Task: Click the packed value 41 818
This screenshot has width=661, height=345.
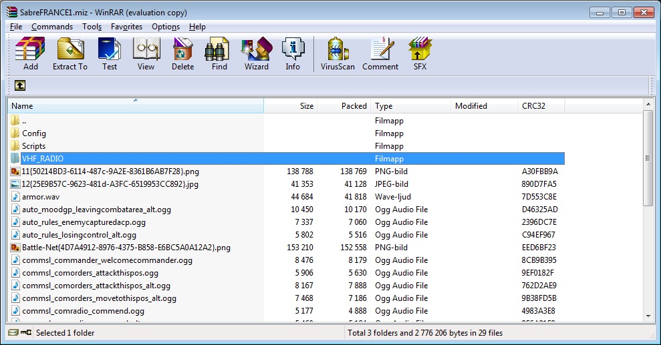Action: (356, 196)
